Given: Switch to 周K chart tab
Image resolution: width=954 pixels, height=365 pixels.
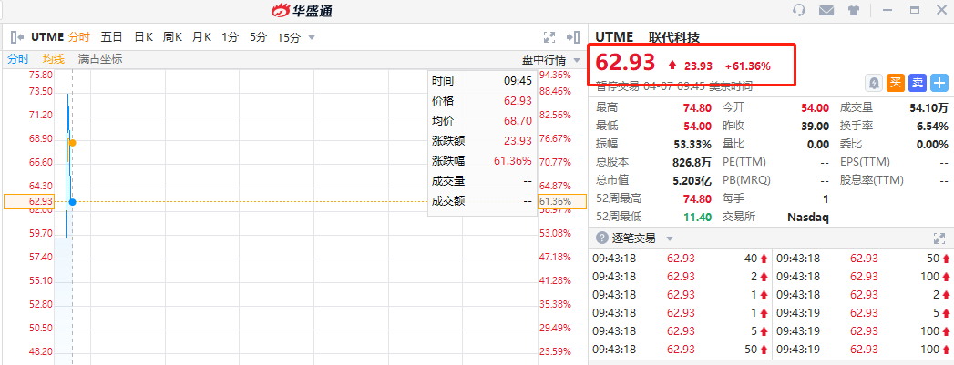Looking at the screenshot, I should click(172, 37).
